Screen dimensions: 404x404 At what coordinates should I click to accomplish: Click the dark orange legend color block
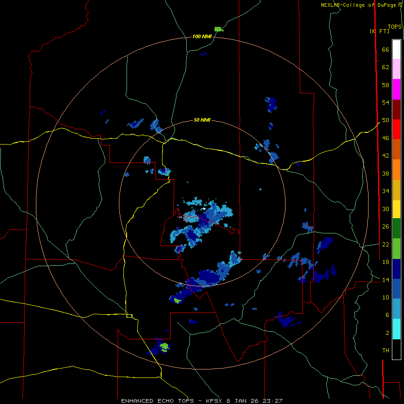point(396,149)
